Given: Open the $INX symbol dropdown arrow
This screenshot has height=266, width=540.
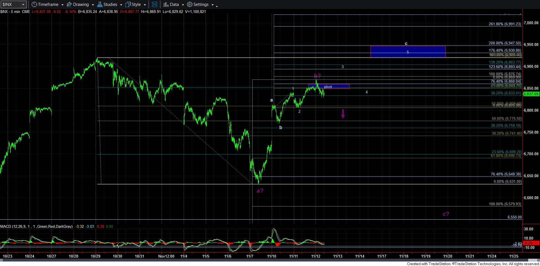Looking at the screenshot, I should (23, 4).
